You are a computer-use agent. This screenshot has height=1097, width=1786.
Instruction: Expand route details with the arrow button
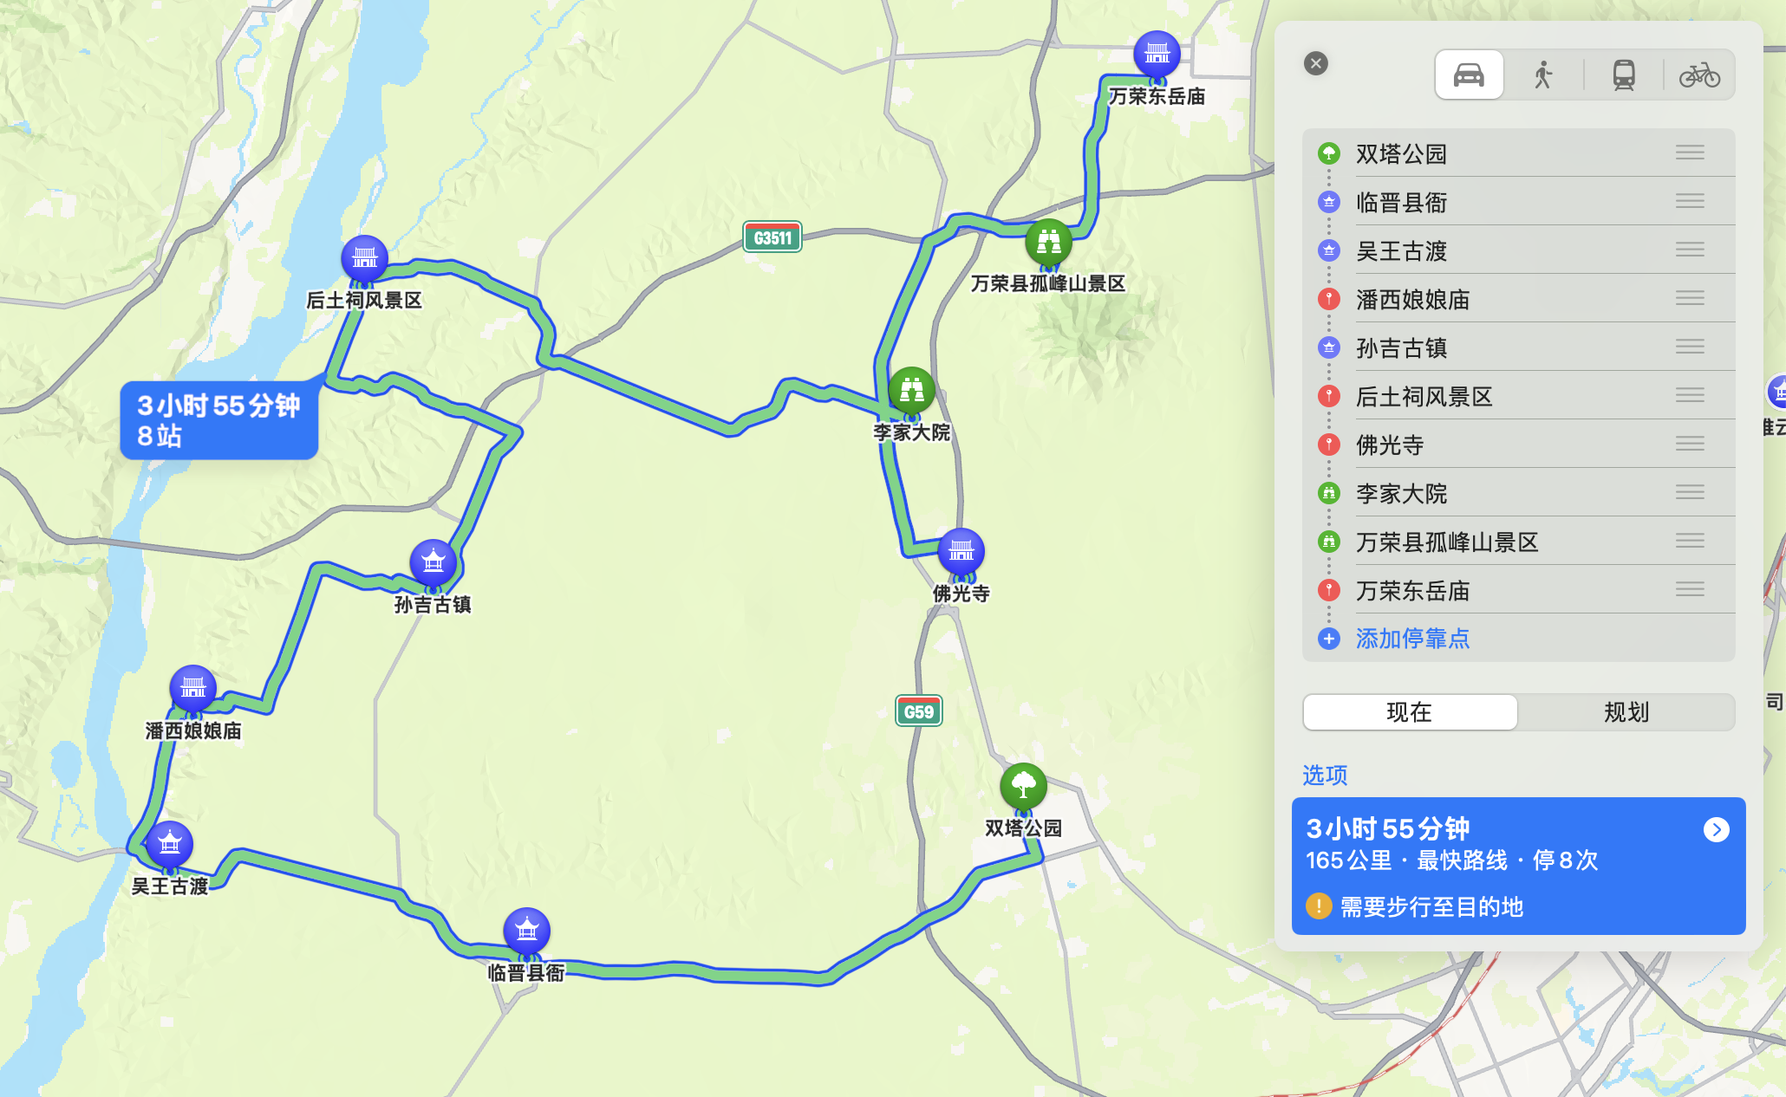[1716, 830]
